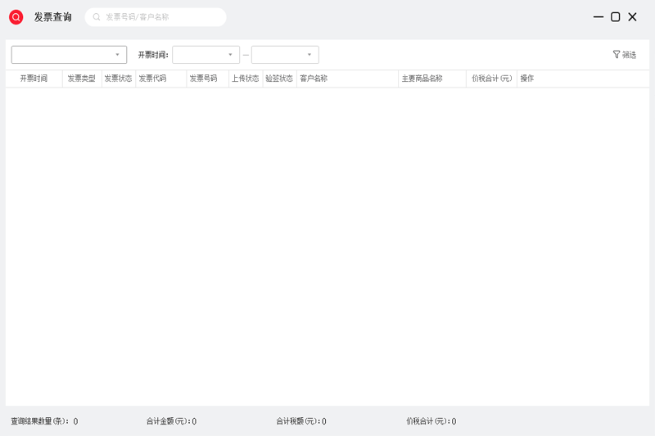
Task: Sort by 开票时间 column header
Action: (x=34, y=79)
